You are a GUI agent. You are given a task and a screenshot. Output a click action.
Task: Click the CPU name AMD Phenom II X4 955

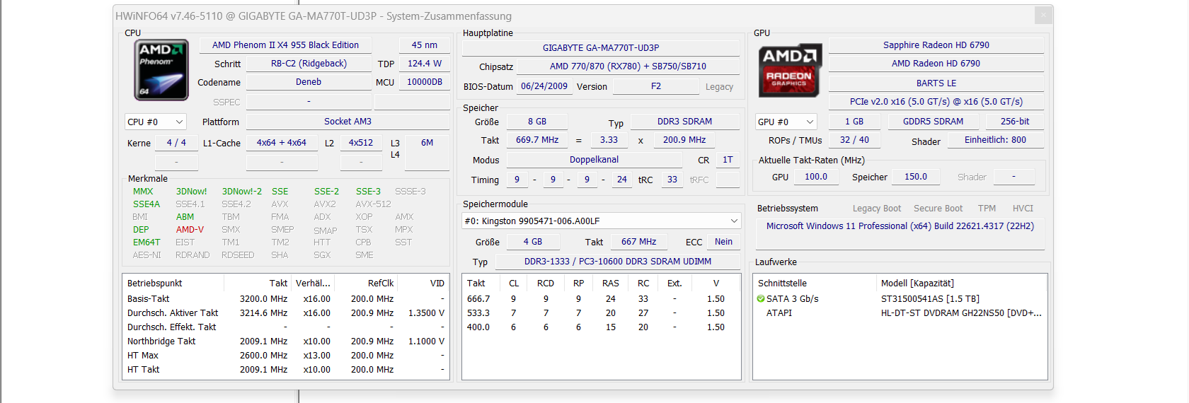point(285,45)
